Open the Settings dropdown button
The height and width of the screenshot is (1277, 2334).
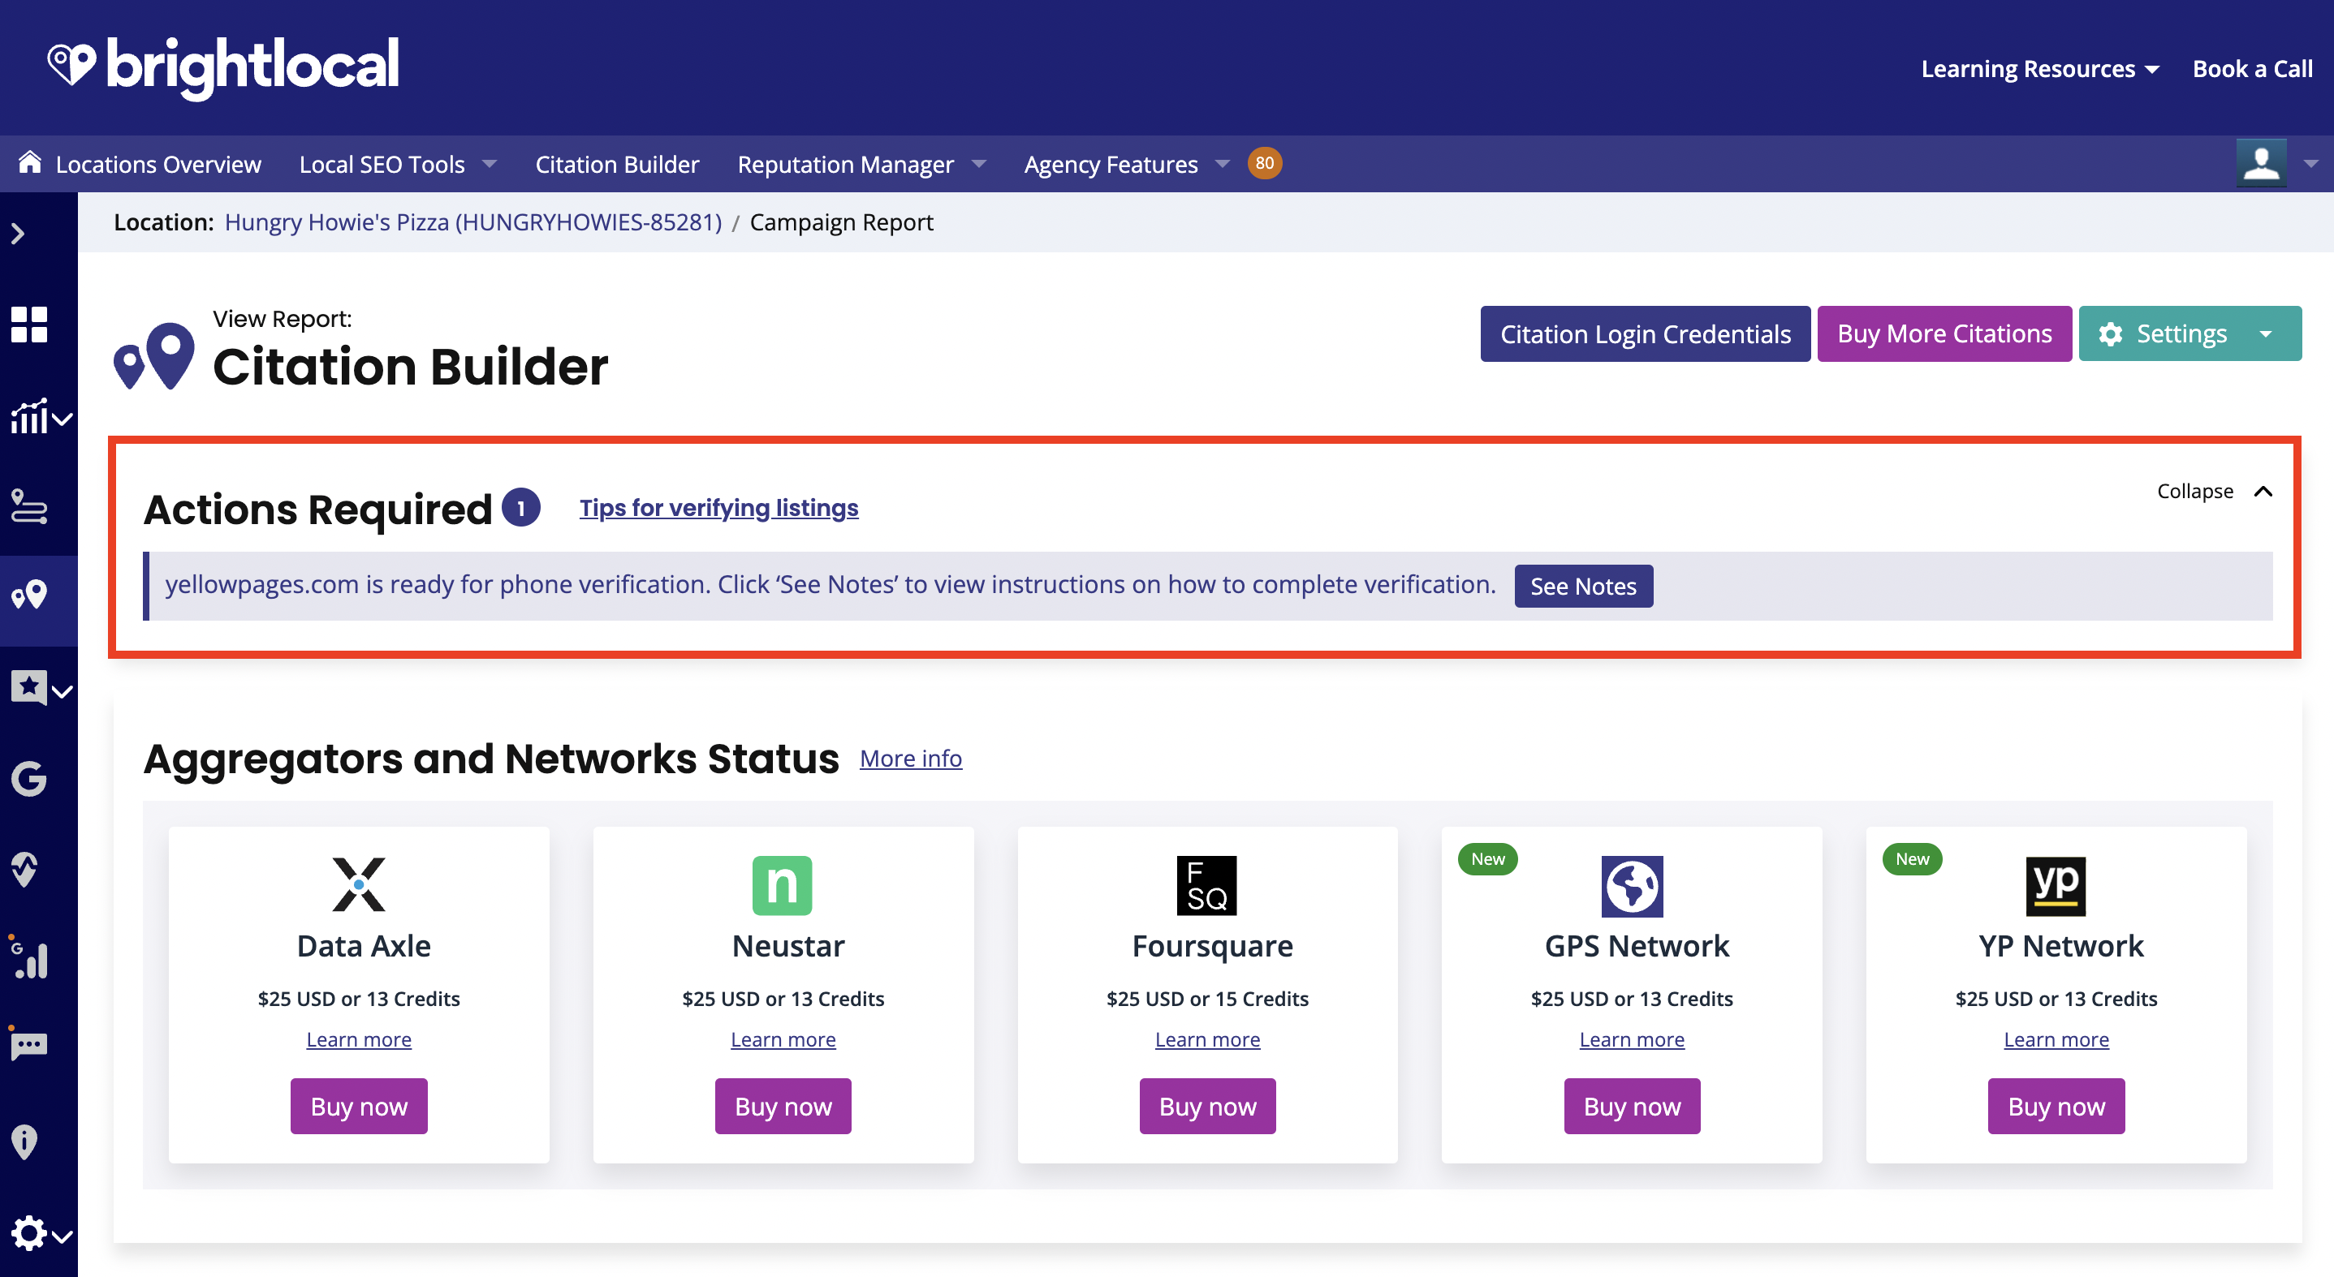(2188, 334)
